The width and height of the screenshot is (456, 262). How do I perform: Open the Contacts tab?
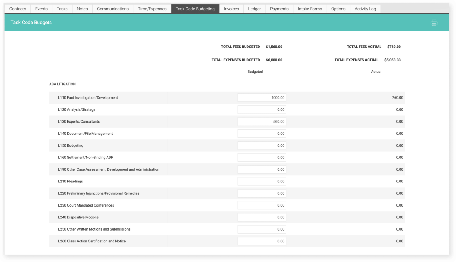pos(17,9)
